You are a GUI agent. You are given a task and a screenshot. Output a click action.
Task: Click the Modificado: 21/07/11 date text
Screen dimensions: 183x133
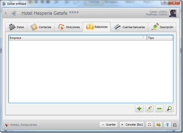157,14
